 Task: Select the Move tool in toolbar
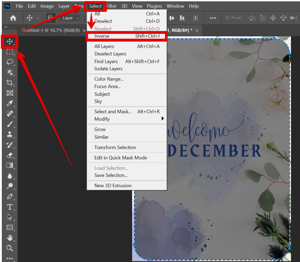10,42
